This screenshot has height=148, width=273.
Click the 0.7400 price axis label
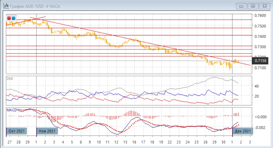[260, 36]
